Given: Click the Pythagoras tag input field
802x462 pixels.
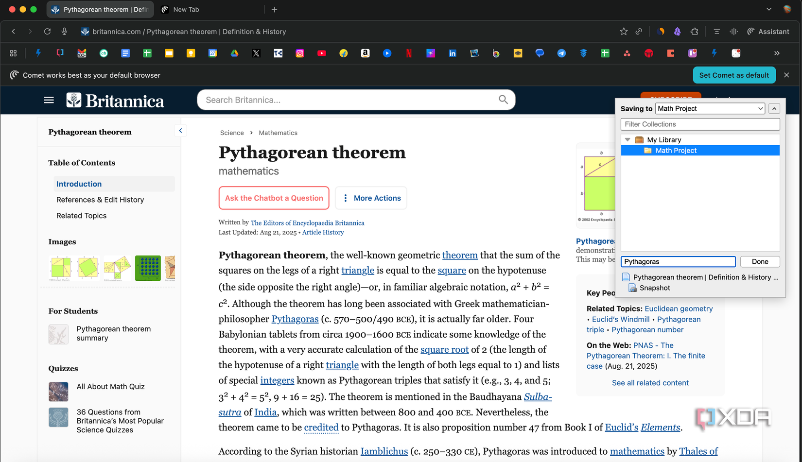Looking at the screenshot, I should click(678, 261).
